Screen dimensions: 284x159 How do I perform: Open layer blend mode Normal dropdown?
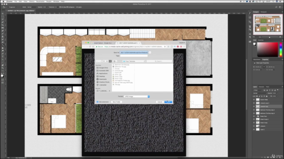point(260,93)
